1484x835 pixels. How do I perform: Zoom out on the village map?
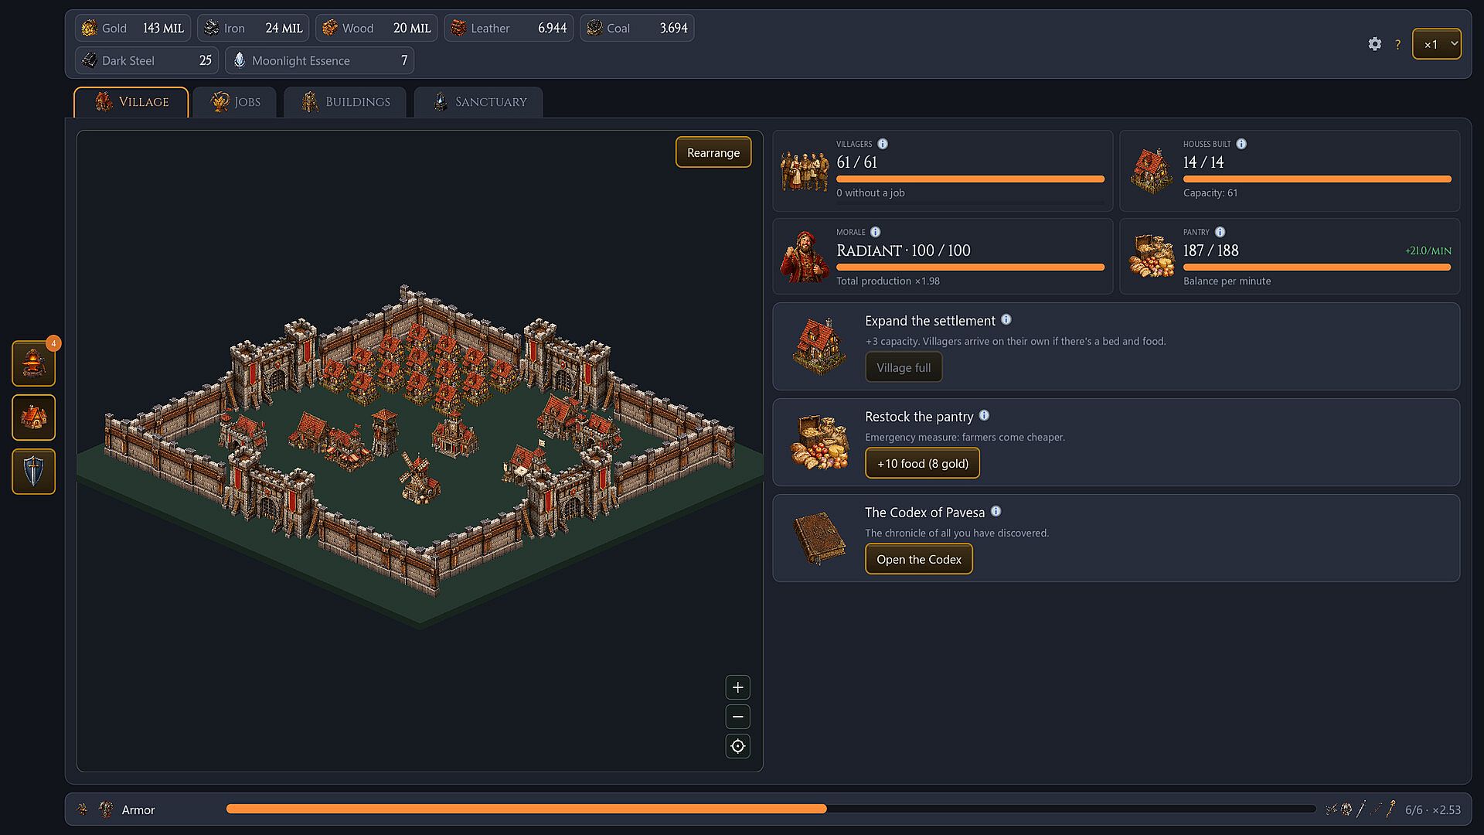738,717
